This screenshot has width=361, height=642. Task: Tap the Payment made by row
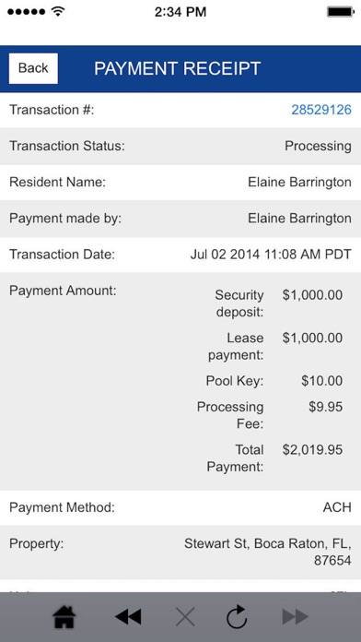(x=180, y=219)
